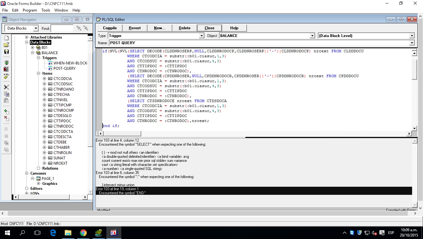Click the Copy icon in navigator toolbar
Screen dimensions: 423x239
6,94
